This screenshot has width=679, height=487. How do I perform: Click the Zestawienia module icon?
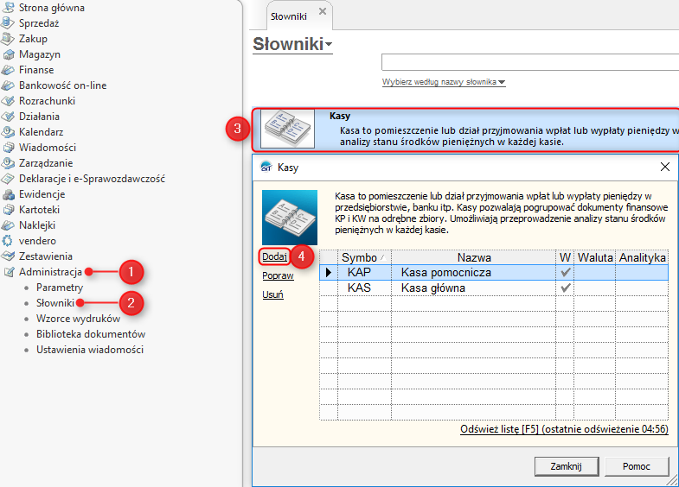(8, 256)
